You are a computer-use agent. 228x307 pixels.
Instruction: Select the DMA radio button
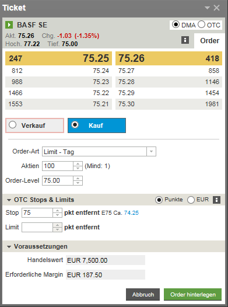(176, 25)
